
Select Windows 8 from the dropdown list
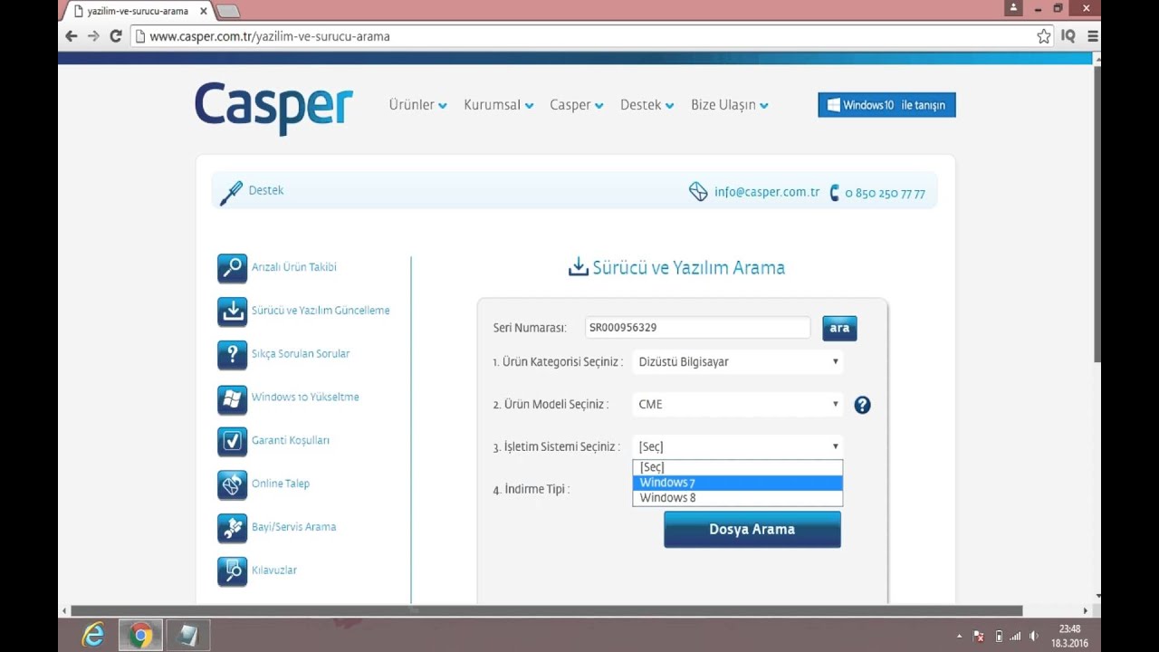tap(738, 498)
